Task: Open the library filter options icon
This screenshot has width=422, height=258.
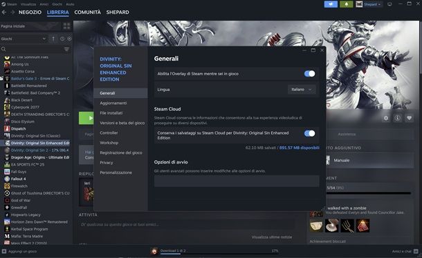Action: pyautogui.click(x=66, y=49)
